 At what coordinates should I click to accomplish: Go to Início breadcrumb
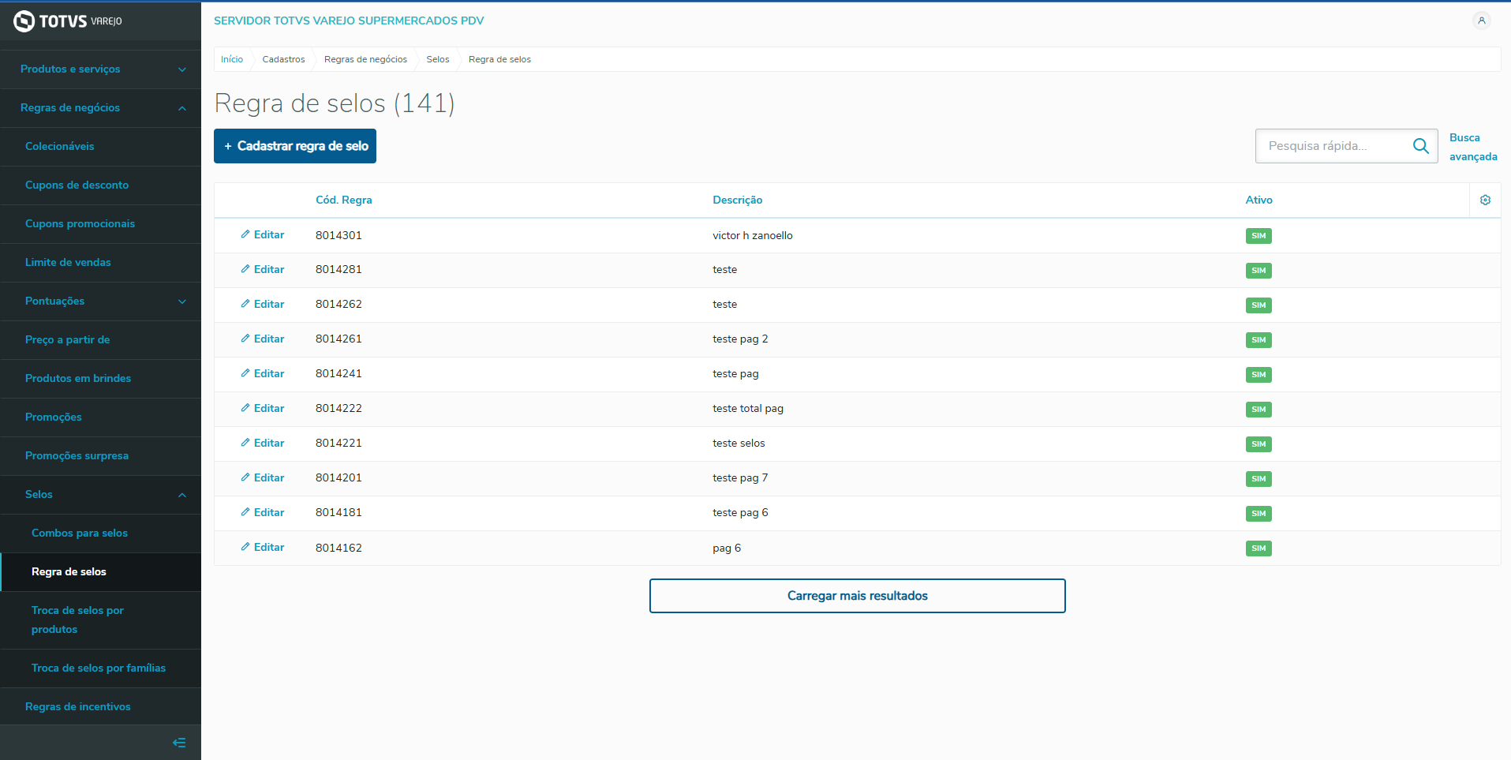232,59
